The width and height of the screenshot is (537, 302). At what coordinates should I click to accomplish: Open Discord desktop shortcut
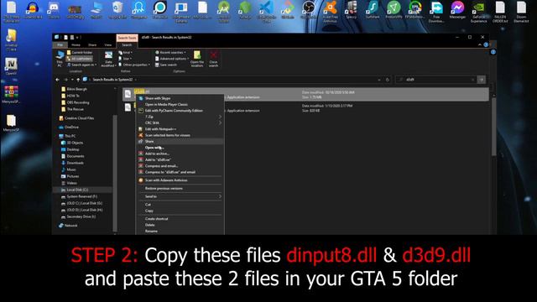tap(54, 10)
